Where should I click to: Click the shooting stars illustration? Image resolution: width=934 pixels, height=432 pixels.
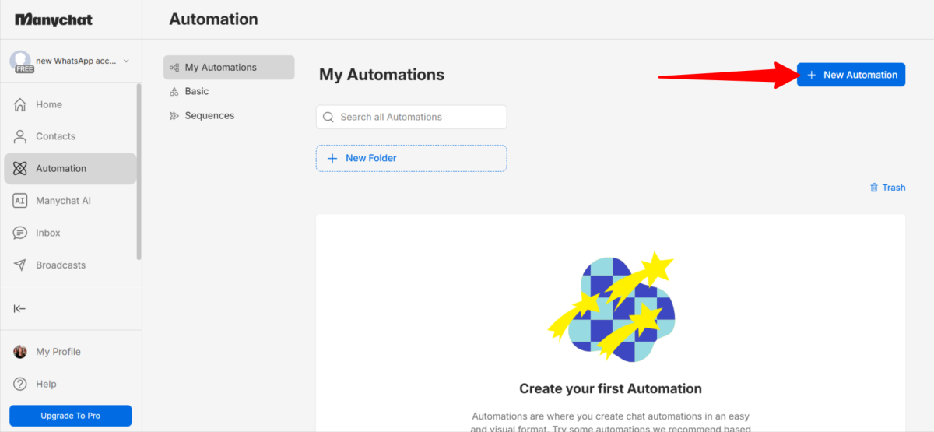pyautogui.click(x=611, y=307)
